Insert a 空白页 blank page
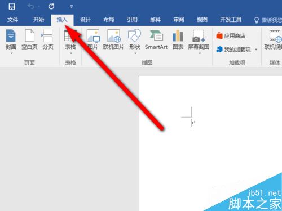This screenshot has width=282, height=211. click(29, 39)
